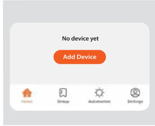Select the Automation sun-shaped icon

pos(99,93)
